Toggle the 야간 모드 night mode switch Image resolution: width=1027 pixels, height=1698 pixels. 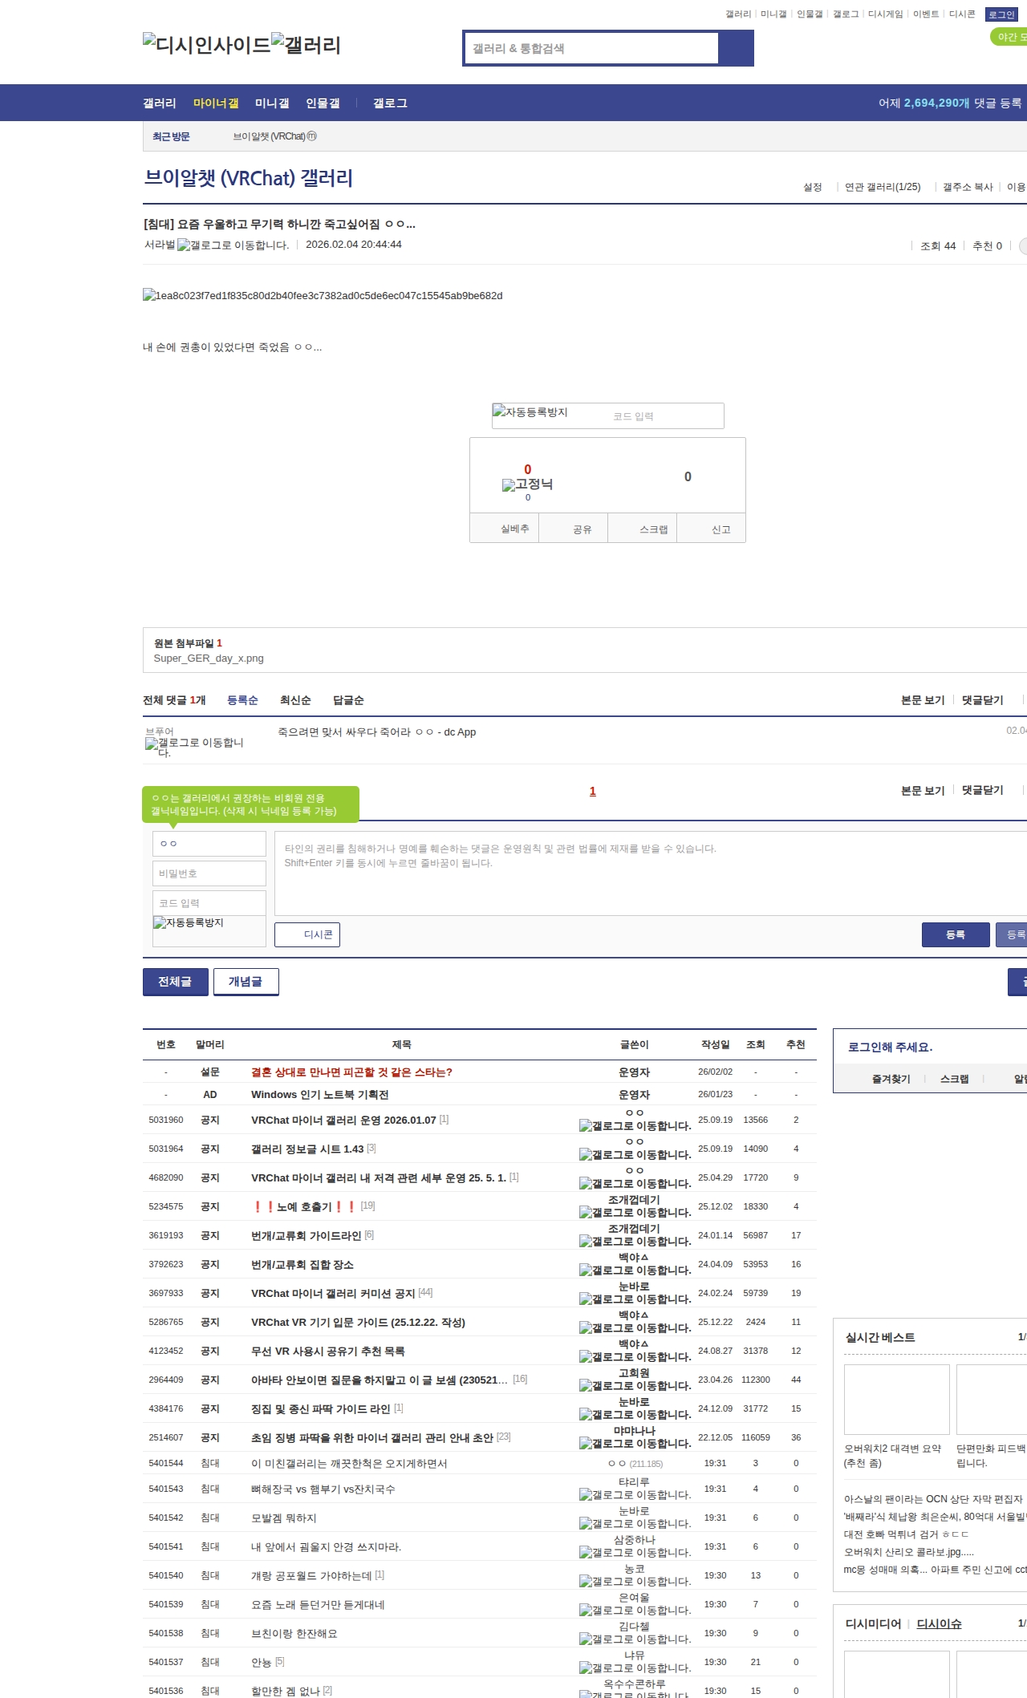(1009, 37)
